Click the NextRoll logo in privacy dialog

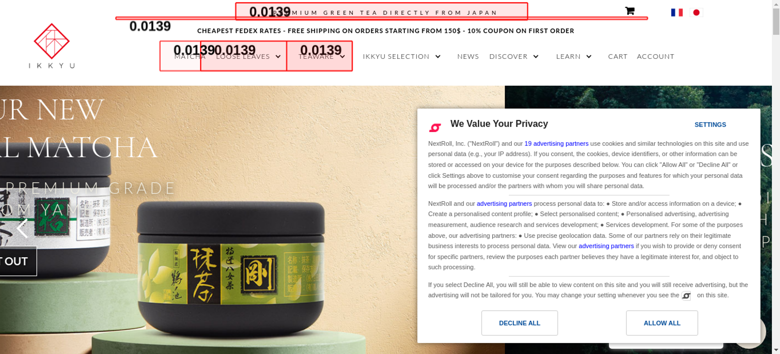[x=435, y=127]
